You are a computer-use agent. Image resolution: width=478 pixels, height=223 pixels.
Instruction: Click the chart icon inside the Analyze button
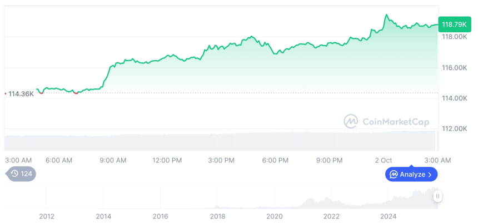(394, 175)
